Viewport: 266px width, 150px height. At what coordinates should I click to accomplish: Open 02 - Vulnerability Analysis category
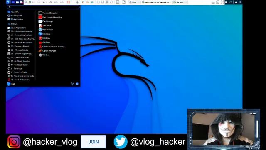pos(20,35)
